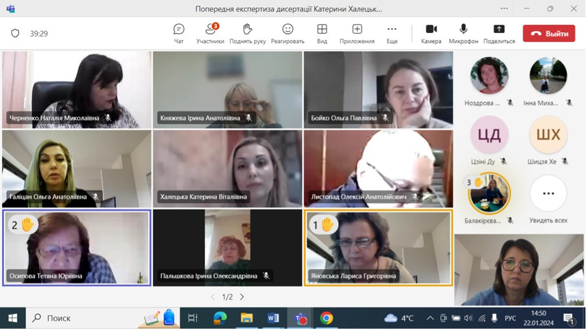Select Галіцан Ольга Анатоліївна video tile
The height and width of the screenshot is (330, 587).
tap(77, 168)
